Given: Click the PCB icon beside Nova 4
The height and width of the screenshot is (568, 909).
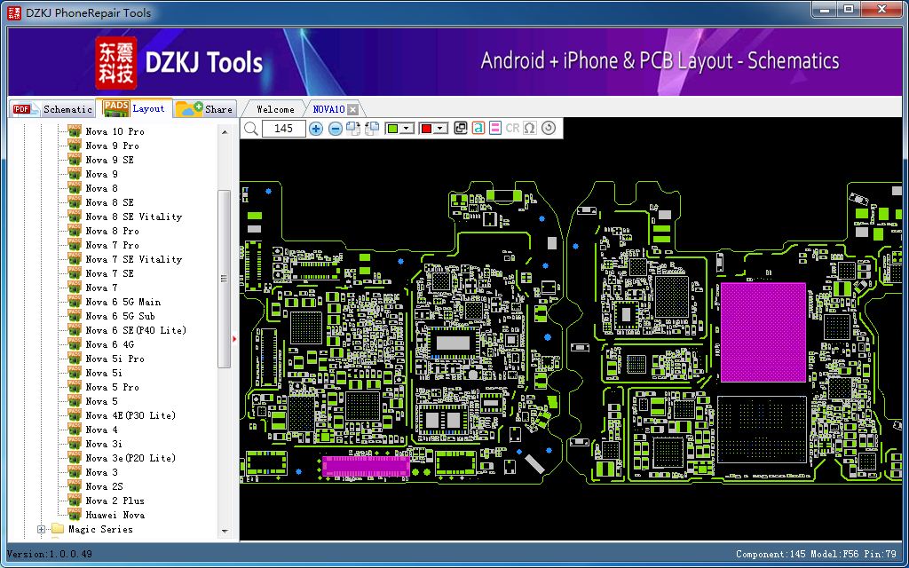Looking at the screenshot, I should coord(75,430).
